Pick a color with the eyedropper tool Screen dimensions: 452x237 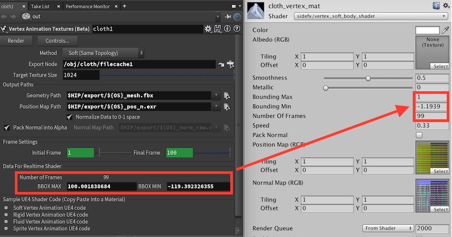point(446,30)
